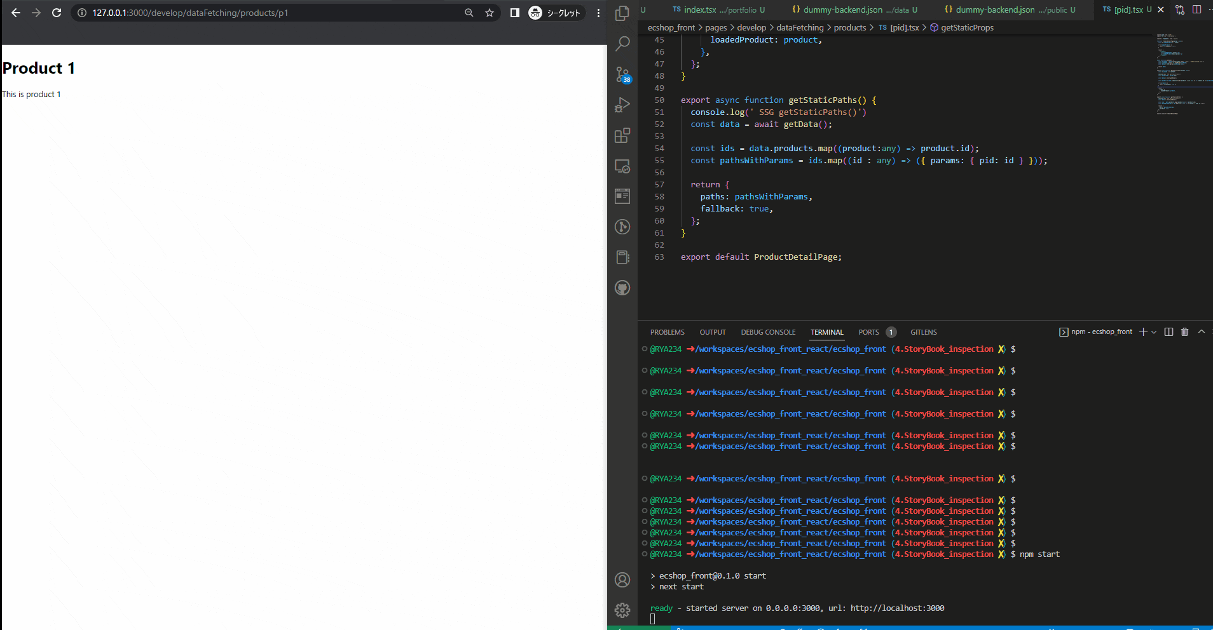Open the GitHub panel icon
The height and width of the screenshot is (630, 1213).
click(622, 288)
